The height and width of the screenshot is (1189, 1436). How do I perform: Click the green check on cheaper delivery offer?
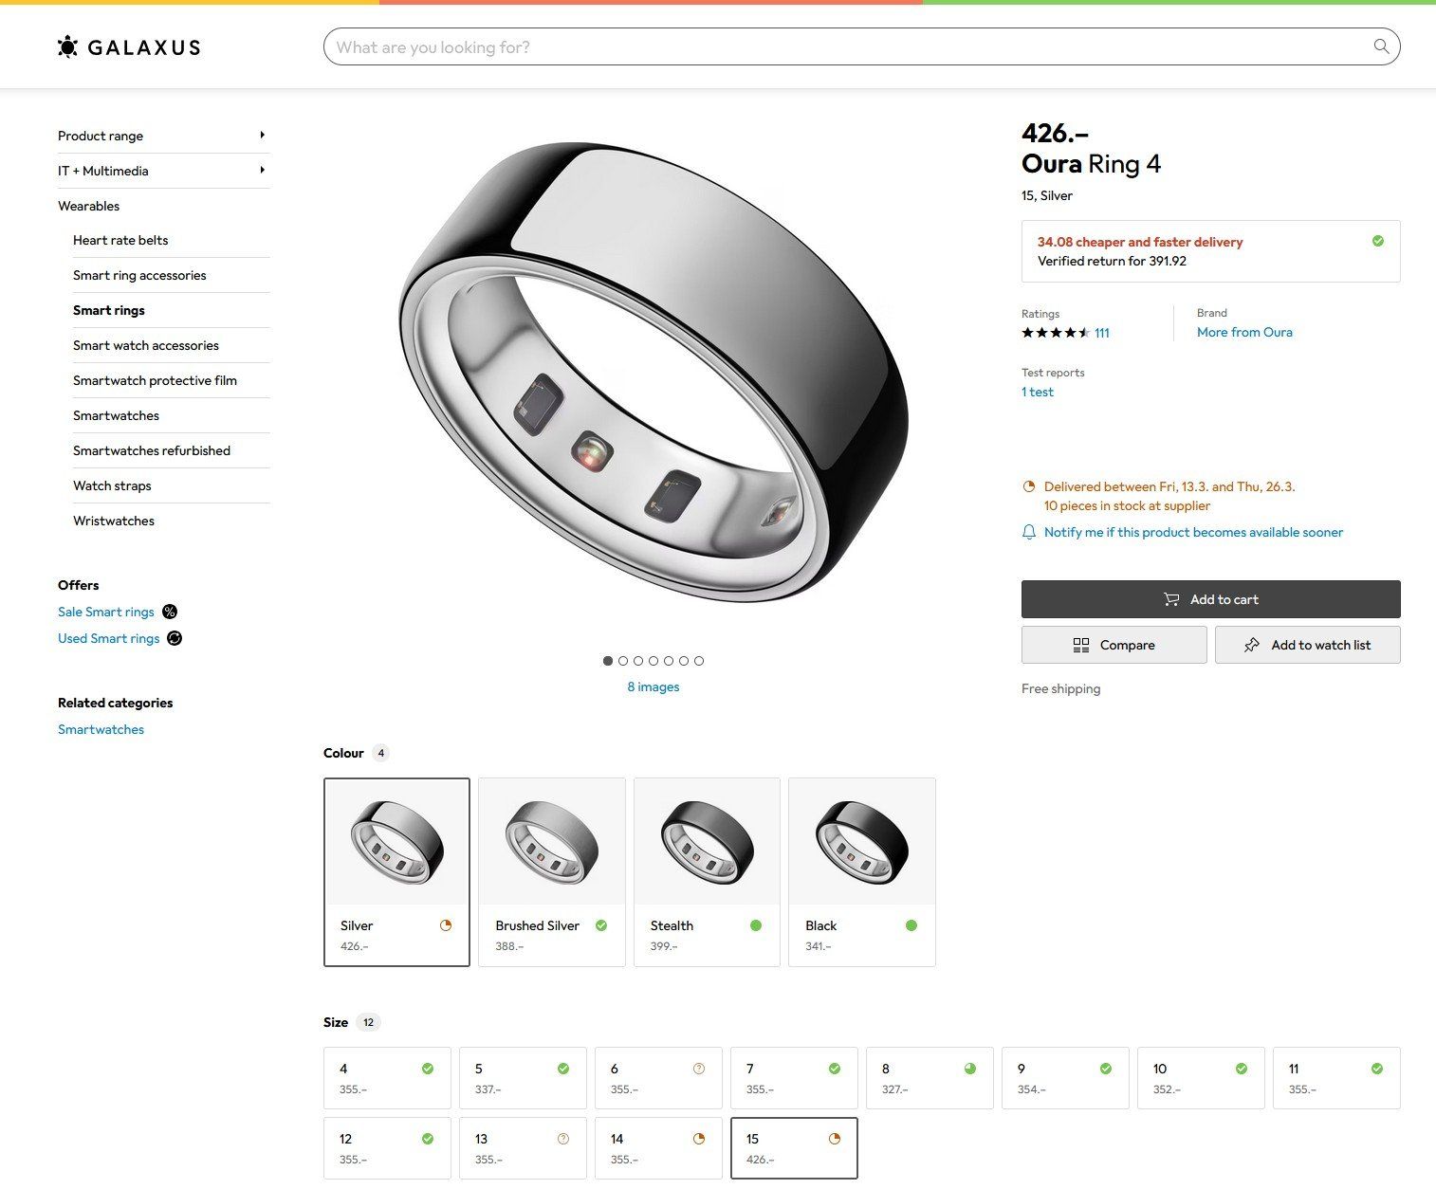point(1378,241)
